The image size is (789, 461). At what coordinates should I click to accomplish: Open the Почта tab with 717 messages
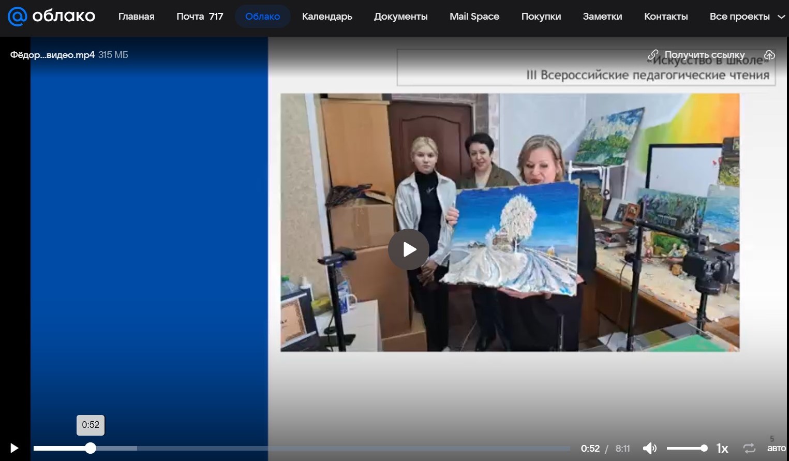click(x=200, y=17)
